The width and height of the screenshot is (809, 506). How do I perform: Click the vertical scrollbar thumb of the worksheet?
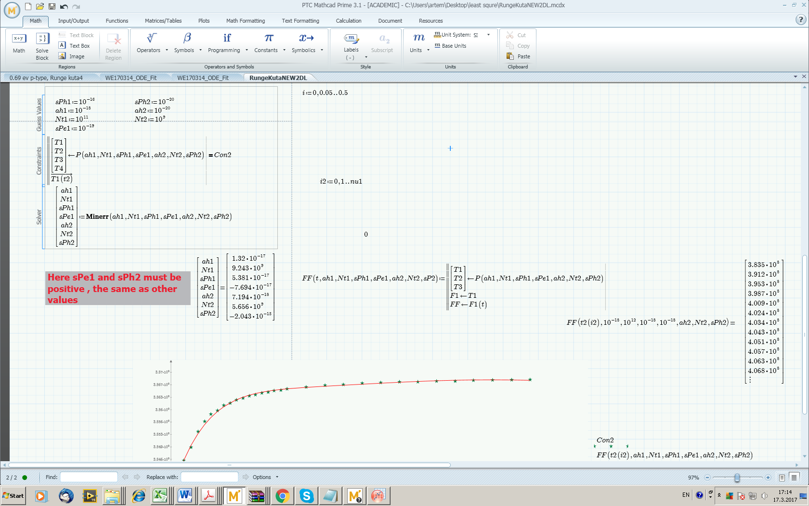click(804, 335)
